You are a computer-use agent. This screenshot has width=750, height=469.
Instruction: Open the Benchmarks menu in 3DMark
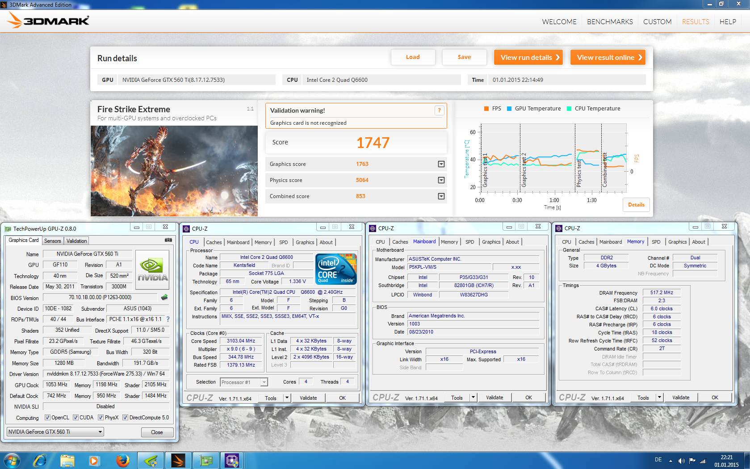pyautogui.click(x=610, y=21)
